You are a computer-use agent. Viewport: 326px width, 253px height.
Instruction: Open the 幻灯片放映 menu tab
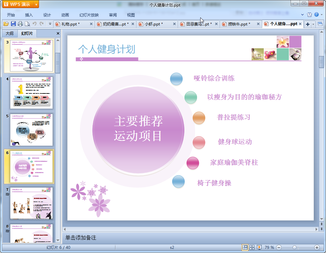[x=89, y=15]
